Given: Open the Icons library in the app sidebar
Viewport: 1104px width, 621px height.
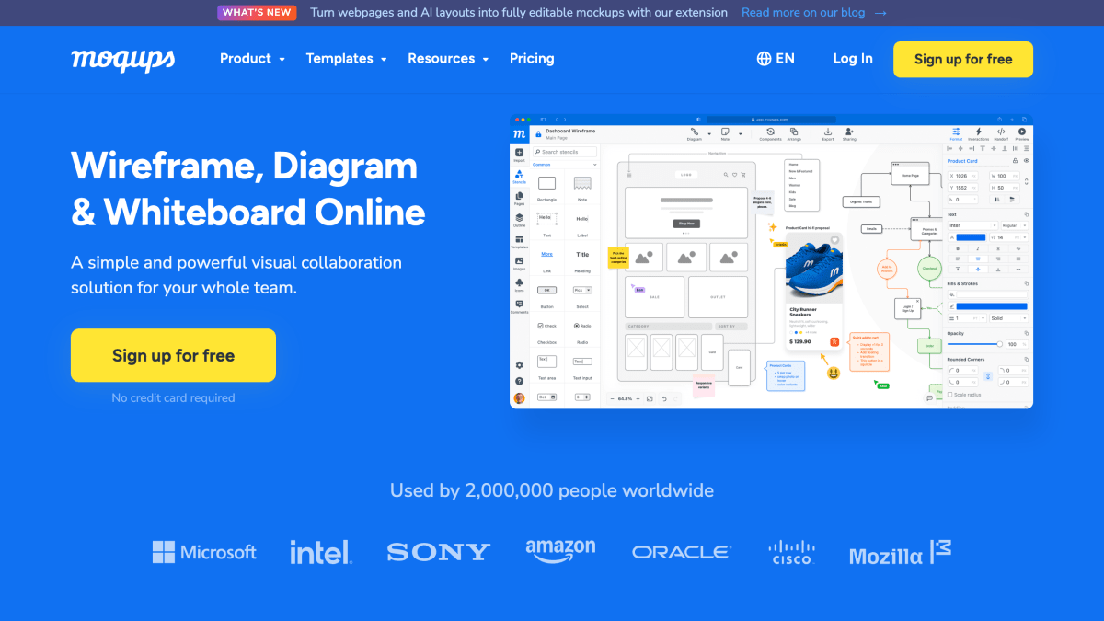Looking at the screenshot, I should pos(519,284).
